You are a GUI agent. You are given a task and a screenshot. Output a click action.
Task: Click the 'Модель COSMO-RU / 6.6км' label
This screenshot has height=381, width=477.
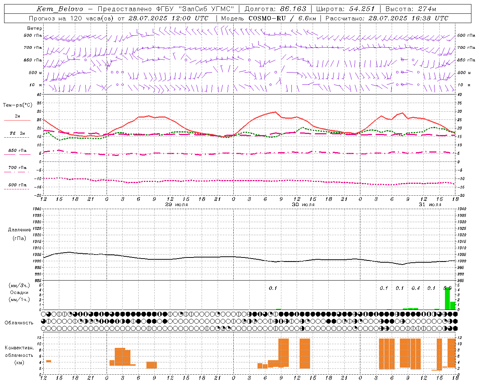click(269, 18)
